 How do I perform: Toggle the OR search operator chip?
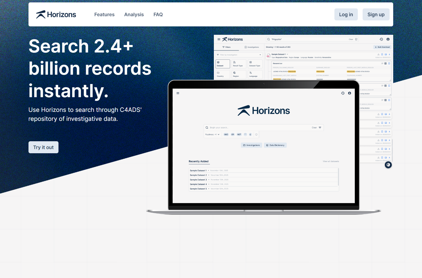tap(233, 134)
